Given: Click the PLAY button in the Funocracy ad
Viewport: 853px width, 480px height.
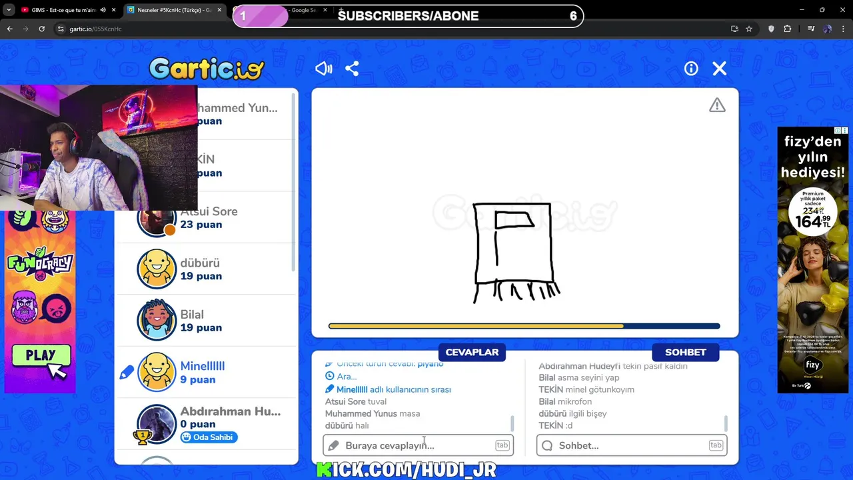Looking at the screenshot, I should 41,356.
